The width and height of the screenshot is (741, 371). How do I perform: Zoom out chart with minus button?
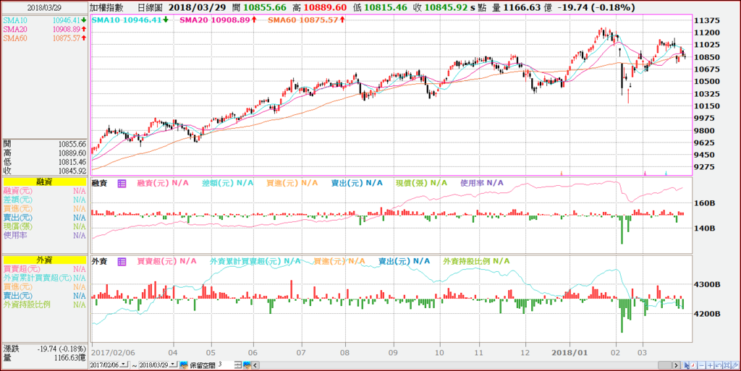tap(702, 365)
